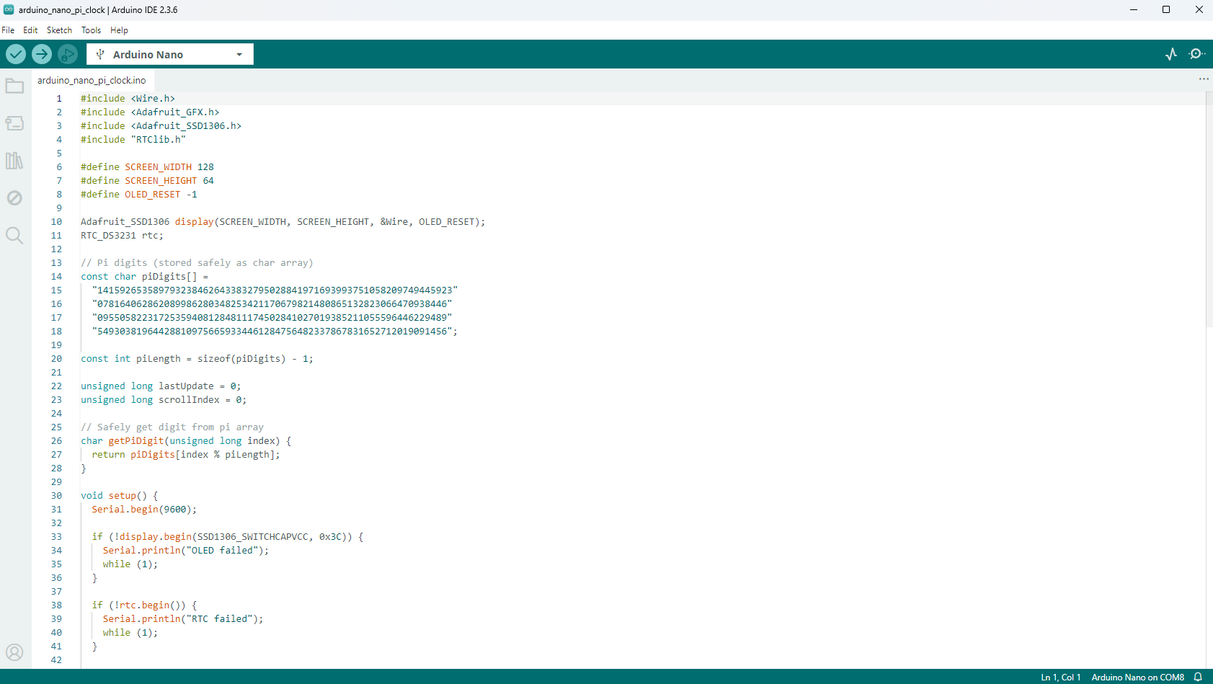
Task: Click on '#define SCREEN_HEIGHT 64' line
Action: point(147,181)
